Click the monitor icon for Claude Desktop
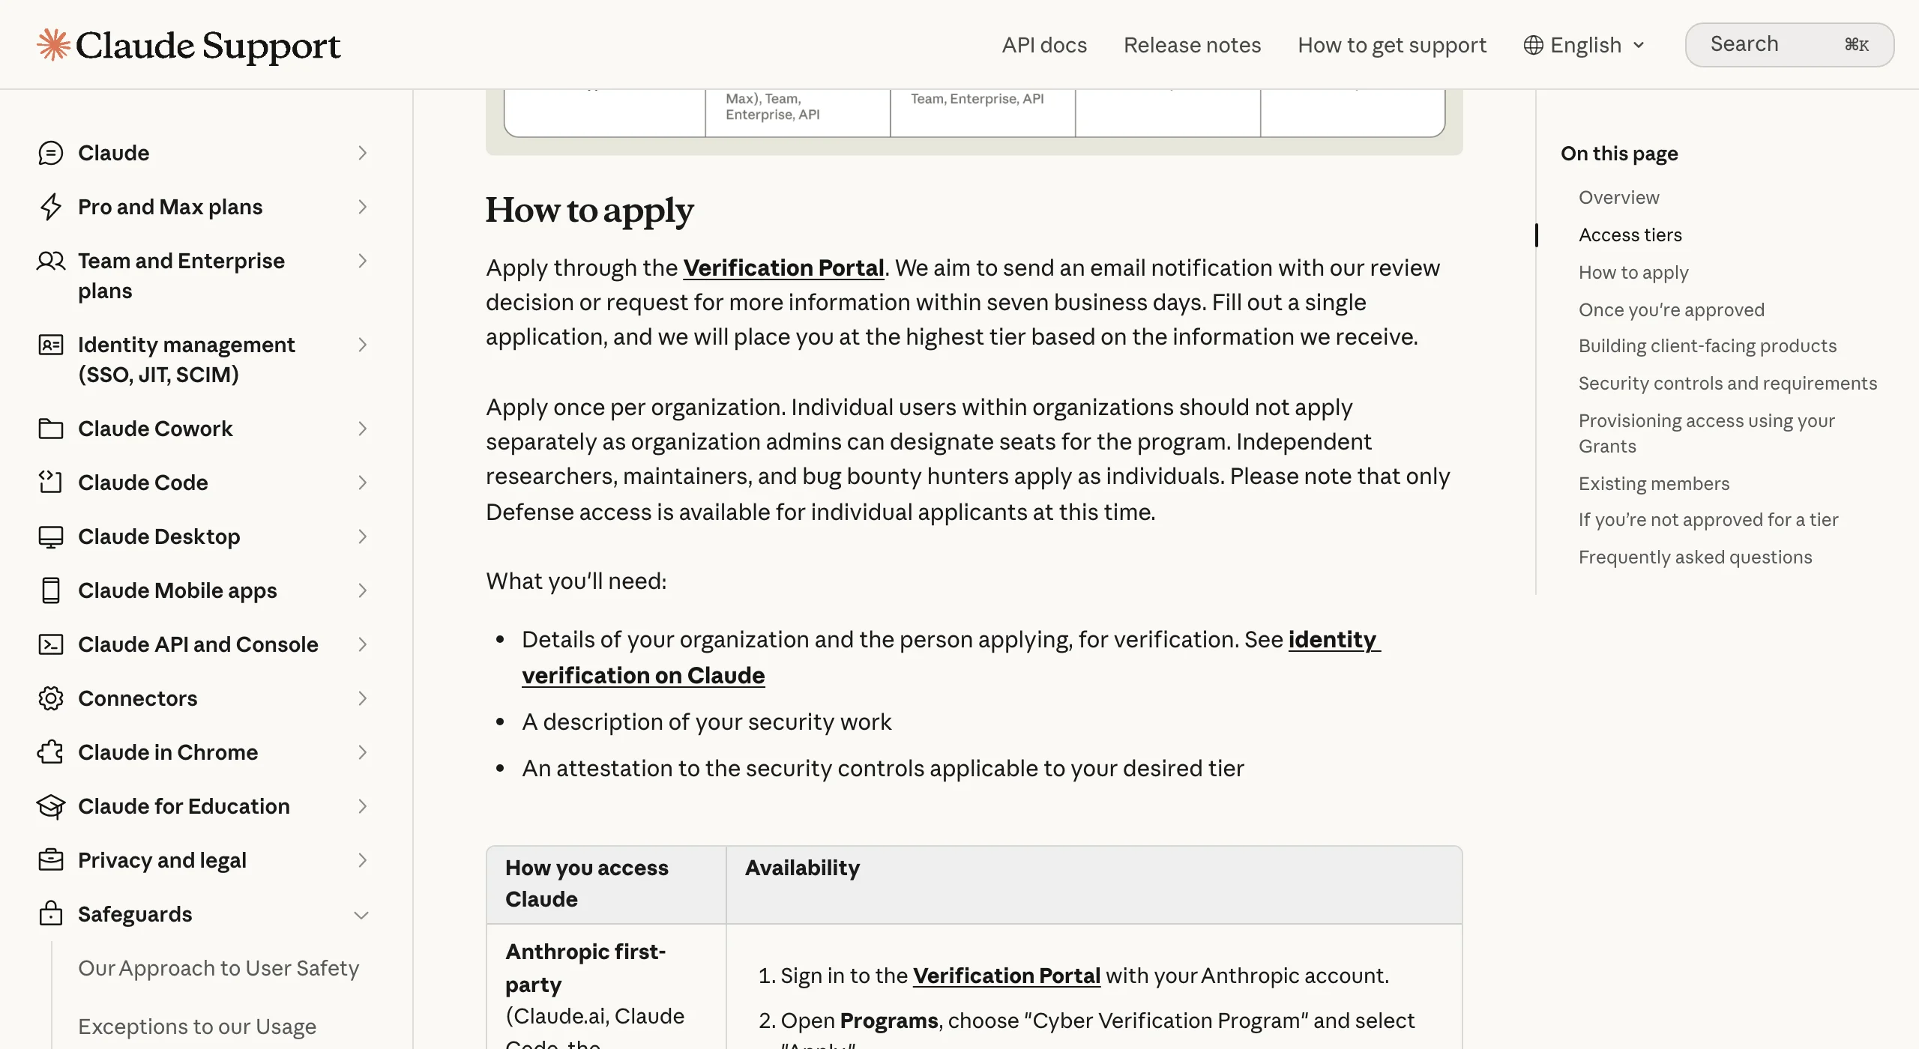 click(x=50, y=536)
